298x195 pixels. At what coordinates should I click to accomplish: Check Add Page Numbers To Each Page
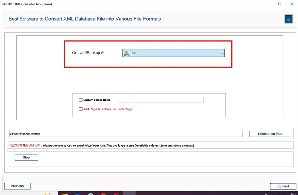coord(81,109)
